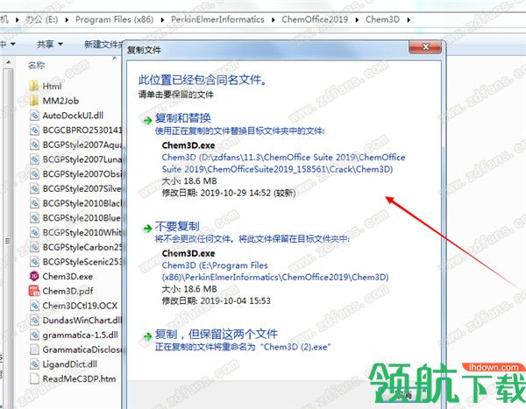Select the Chem3D.pdf file name

click(x=68, y=291)
